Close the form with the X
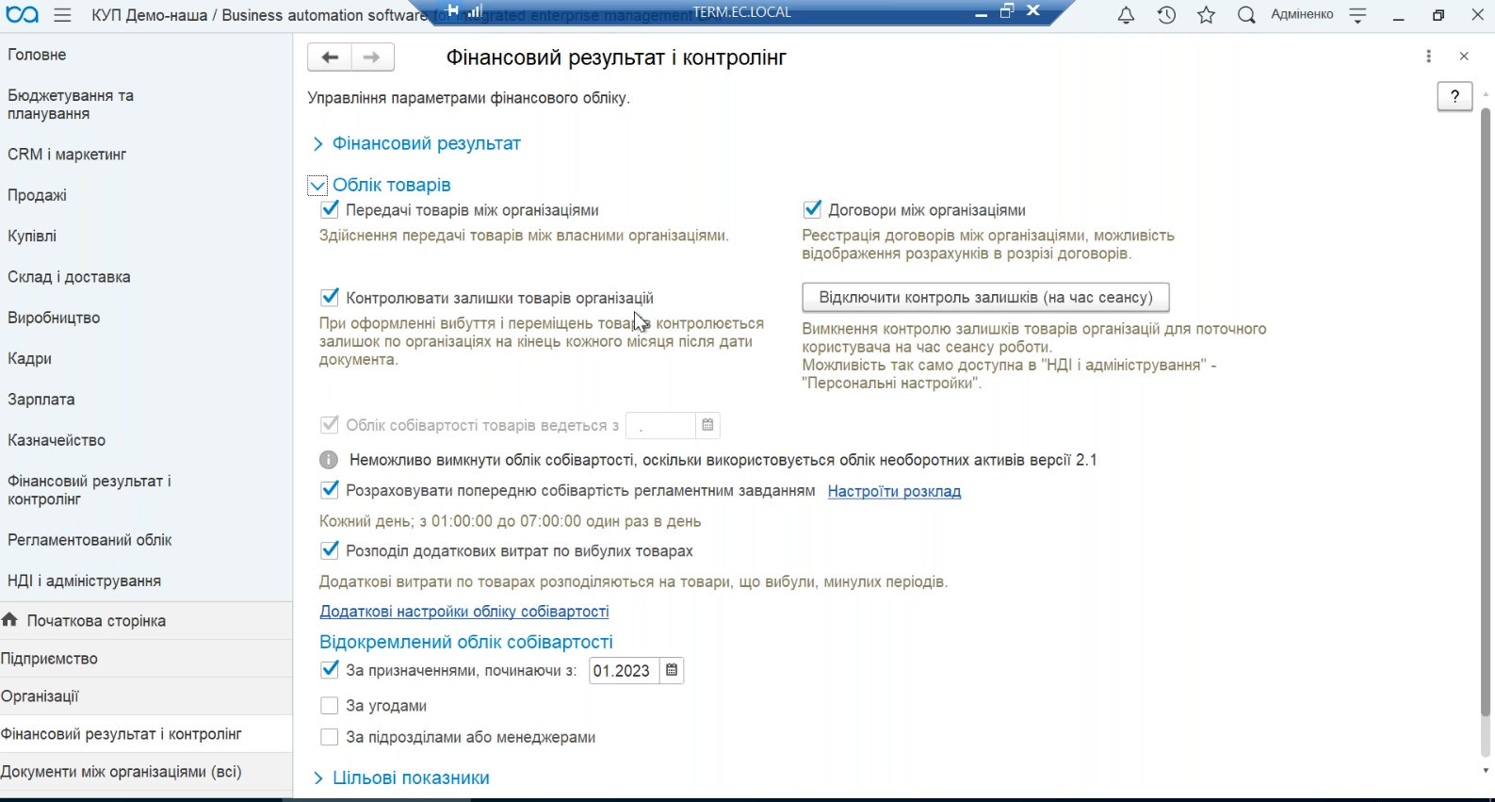 [1464, 57]
